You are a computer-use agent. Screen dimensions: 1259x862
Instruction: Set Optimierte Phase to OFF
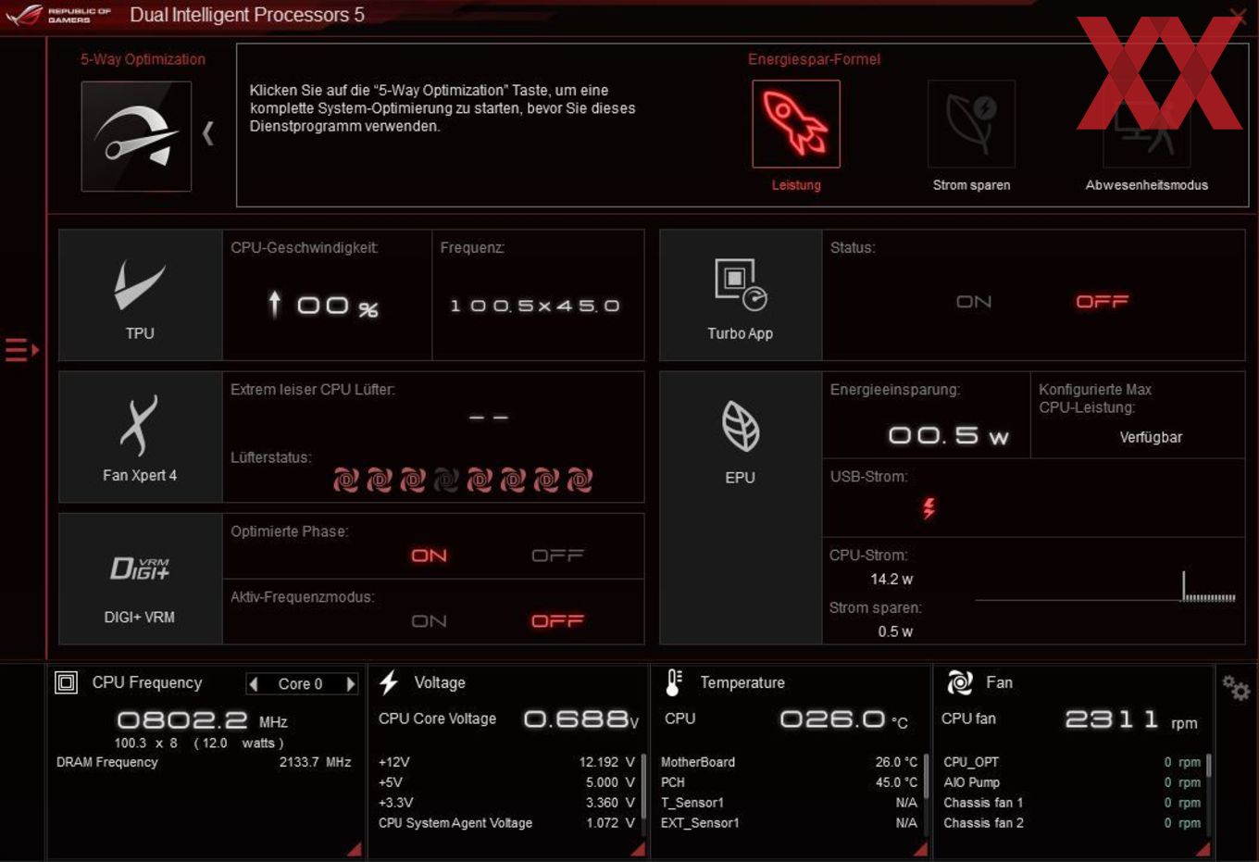click(x=557, y=556)
